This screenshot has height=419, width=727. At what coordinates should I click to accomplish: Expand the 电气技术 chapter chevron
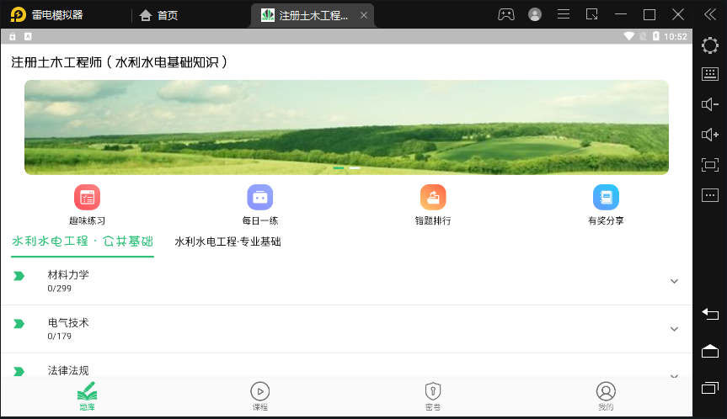click(674, 329)
